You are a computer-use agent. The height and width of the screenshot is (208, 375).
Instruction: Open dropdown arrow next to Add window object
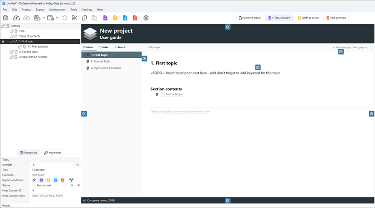coord(57,18)
